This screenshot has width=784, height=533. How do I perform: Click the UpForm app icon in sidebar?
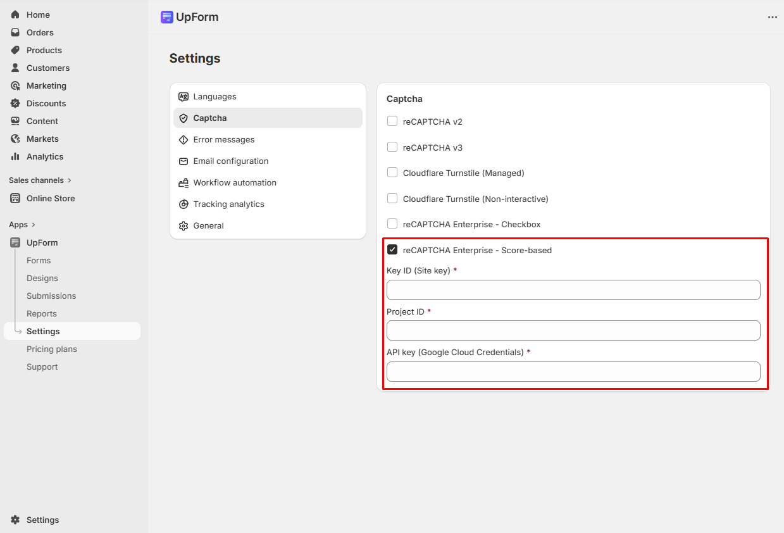(15, 242)
